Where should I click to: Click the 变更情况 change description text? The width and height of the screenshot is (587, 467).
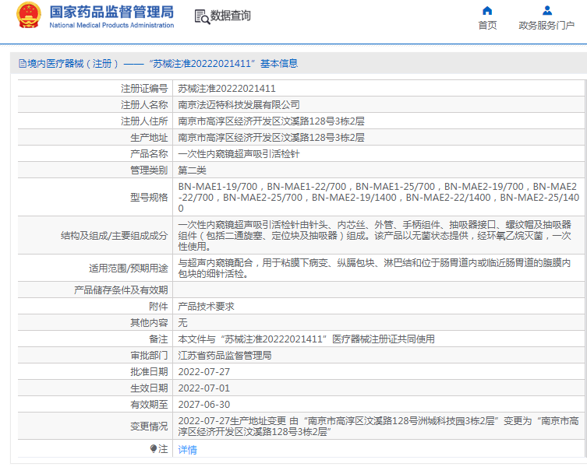coord(378,427)
